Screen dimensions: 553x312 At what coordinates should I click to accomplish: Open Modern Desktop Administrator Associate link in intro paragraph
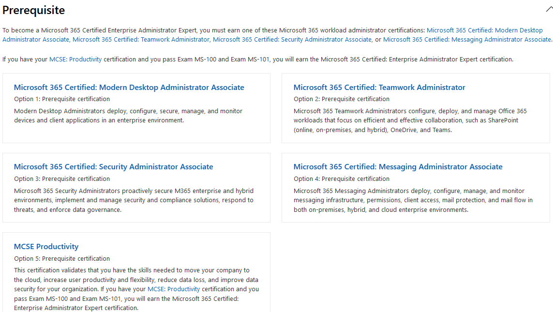pos(485,30)
